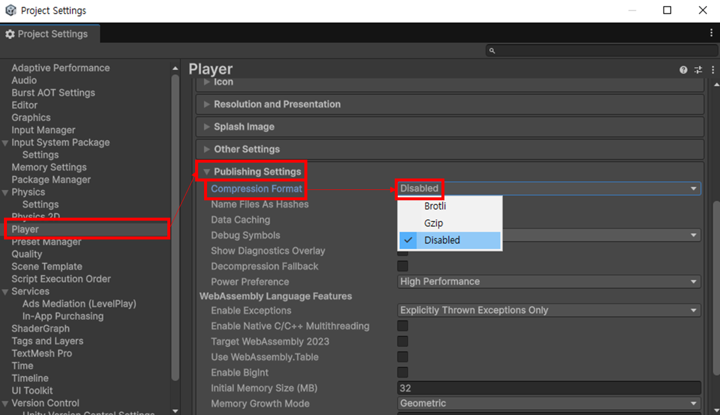
Task: Toggle Use WebAssembly.Table checkbox
Action: click(x=403, y=357)
